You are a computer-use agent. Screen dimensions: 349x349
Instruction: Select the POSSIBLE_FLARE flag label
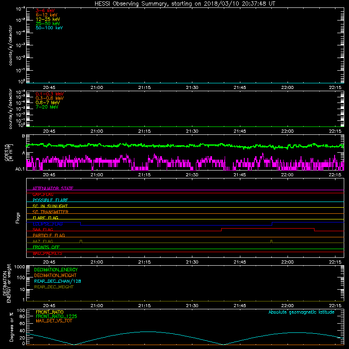pyautogui.click(x=50, y=200)
